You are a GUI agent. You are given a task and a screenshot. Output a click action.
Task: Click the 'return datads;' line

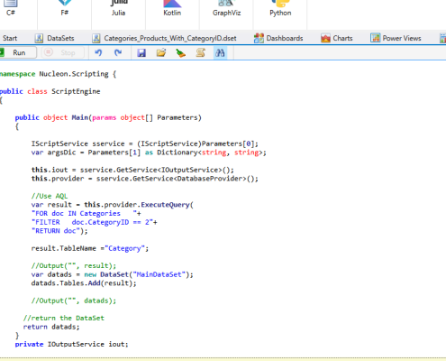[51, 327]
